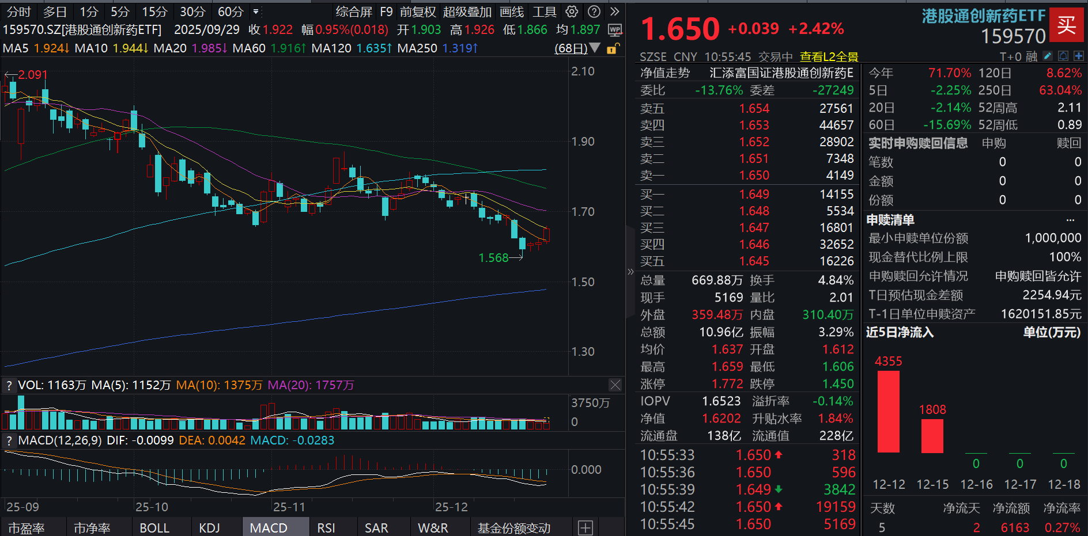The width and height of the screenshot is (1088, 536).
Task: Enable 前复权 price adjustment
Action: [417, 11]
